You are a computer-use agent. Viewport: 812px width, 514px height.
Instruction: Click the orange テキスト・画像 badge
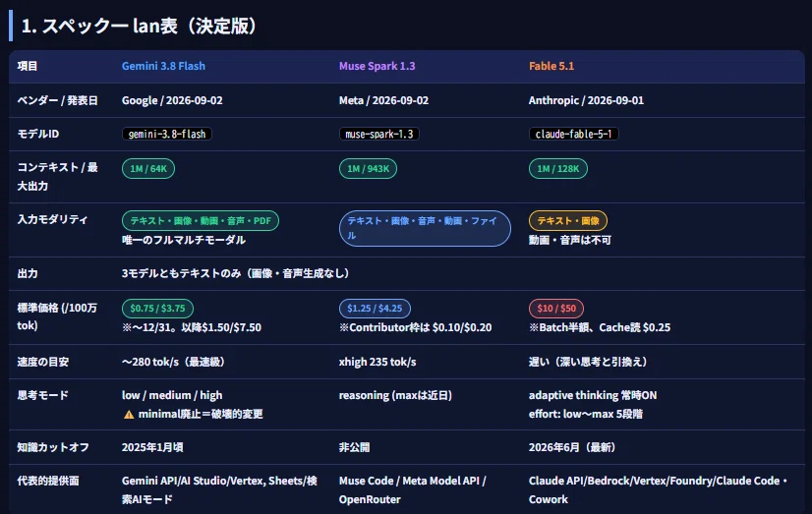tap(568, 221)
